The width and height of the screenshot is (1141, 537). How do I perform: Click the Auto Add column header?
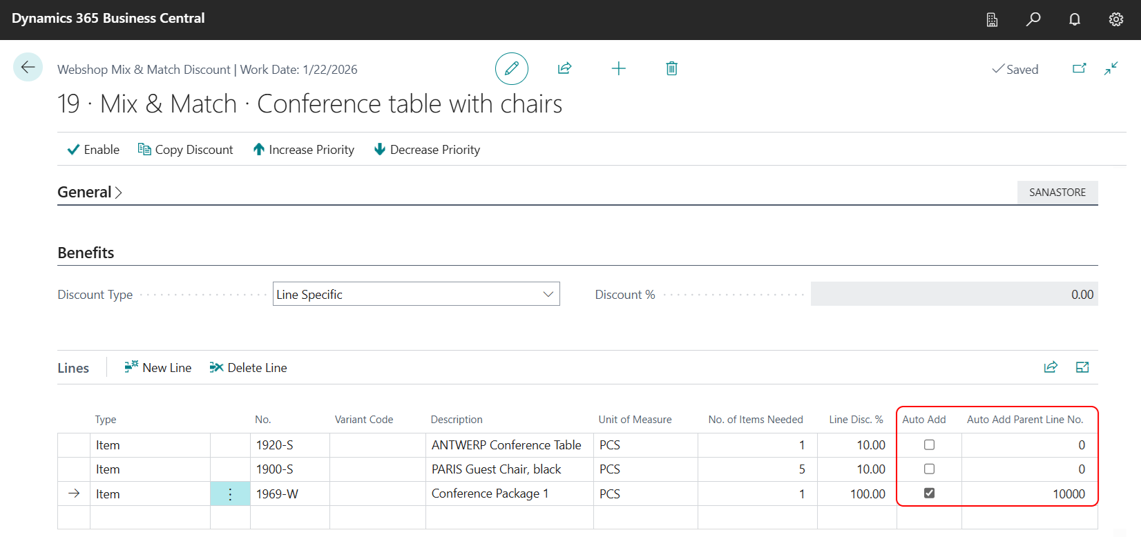click(924, 420)
